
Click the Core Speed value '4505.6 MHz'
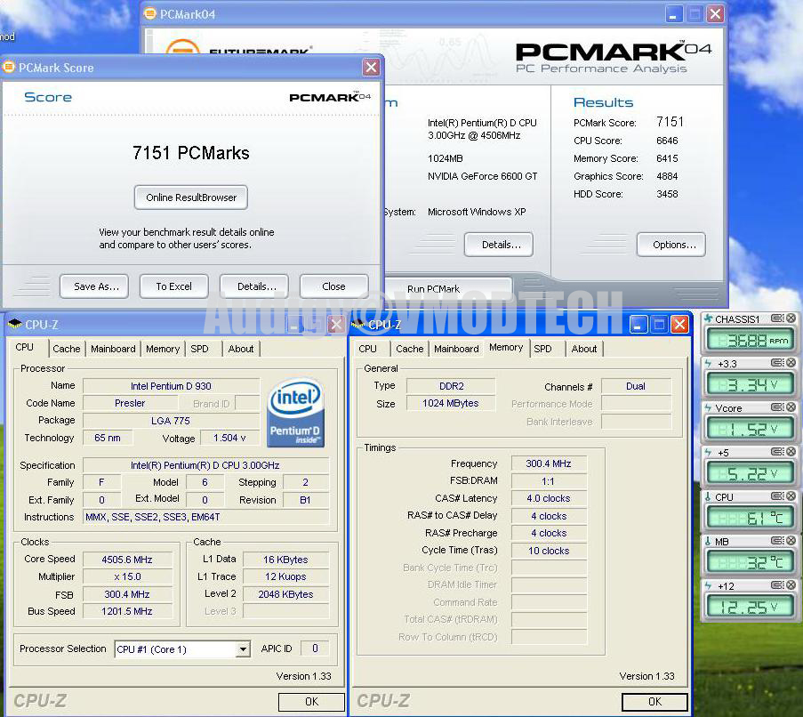pos(127,560)
